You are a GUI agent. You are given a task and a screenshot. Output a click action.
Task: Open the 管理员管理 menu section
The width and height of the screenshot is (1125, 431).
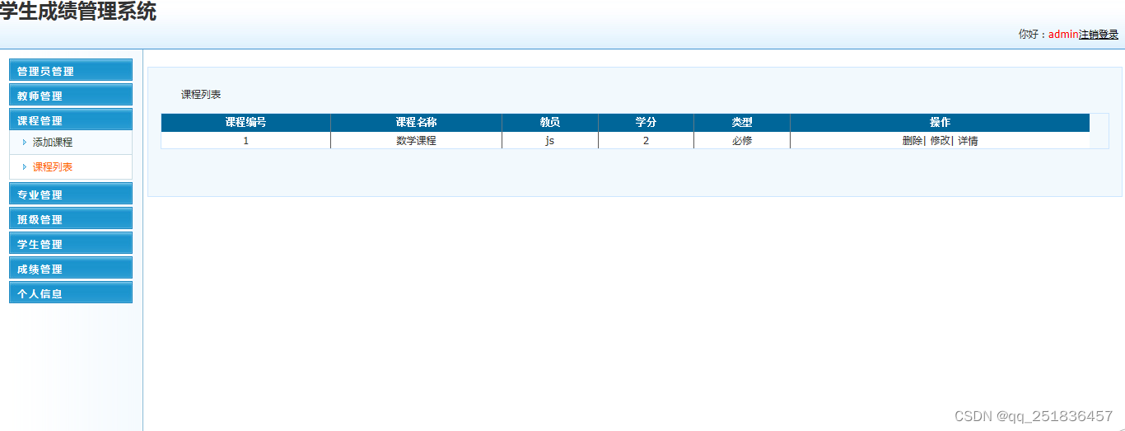[x=71, y=71]
